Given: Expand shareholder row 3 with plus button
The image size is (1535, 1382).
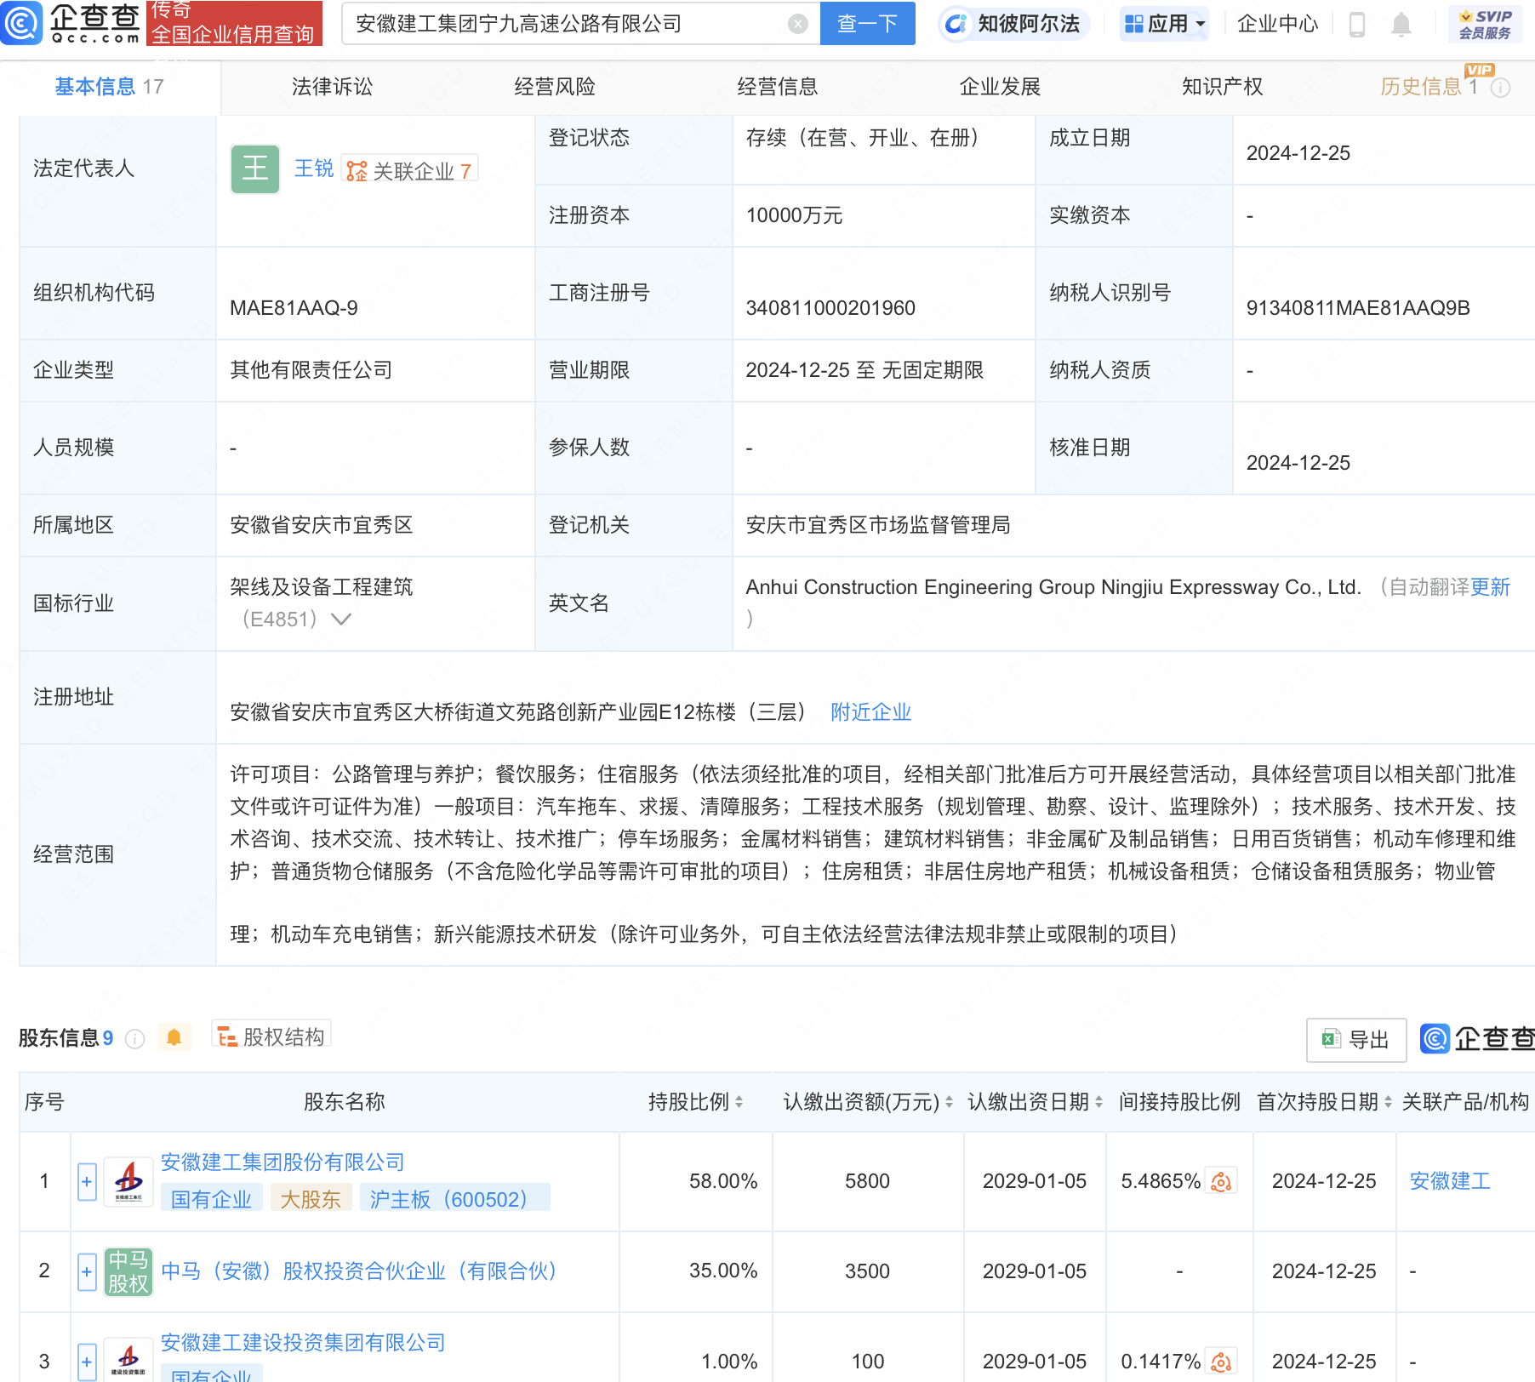Looking at the screenshot, I should pyautogui.click(x=87, y=1362).
